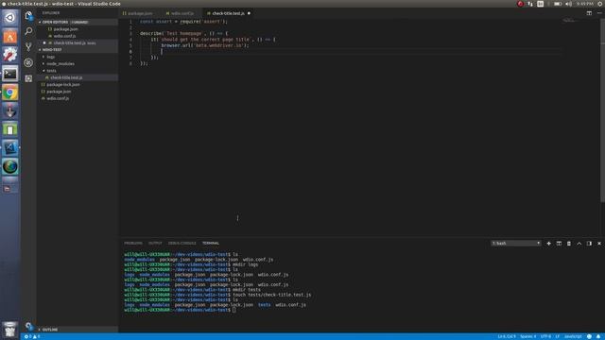
Task: Open the battery indicator in top bar
Action: click(558, 4)
